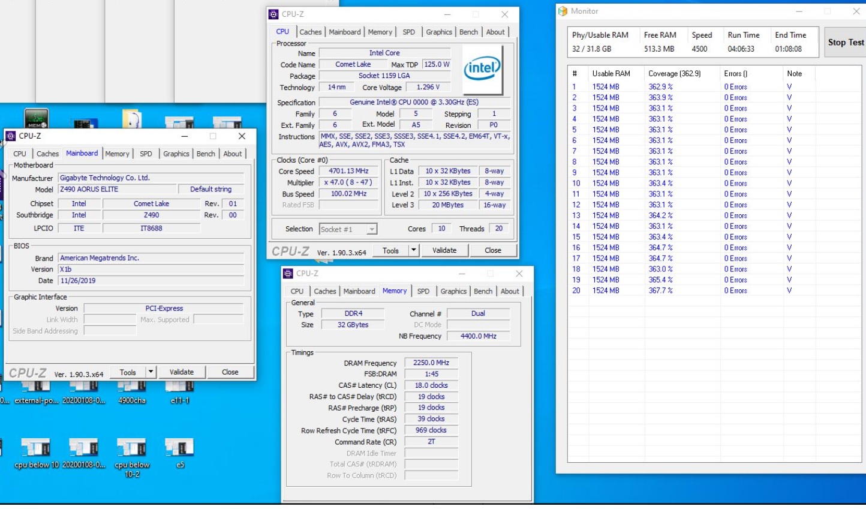Click the Model field Z490 AORUS ELITE
Viewport: 866px width, 509px height.
point(117,190)
